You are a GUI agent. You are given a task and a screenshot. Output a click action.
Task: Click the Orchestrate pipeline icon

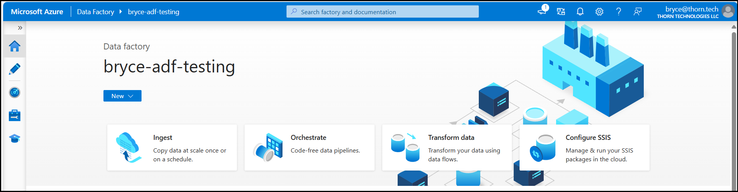pyautogui.click(x=268, y=148)
